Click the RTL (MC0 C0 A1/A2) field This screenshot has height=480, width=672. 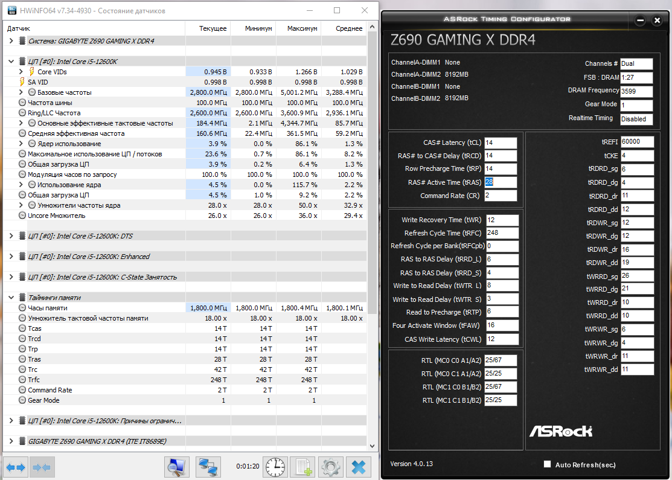pos(501,360)
